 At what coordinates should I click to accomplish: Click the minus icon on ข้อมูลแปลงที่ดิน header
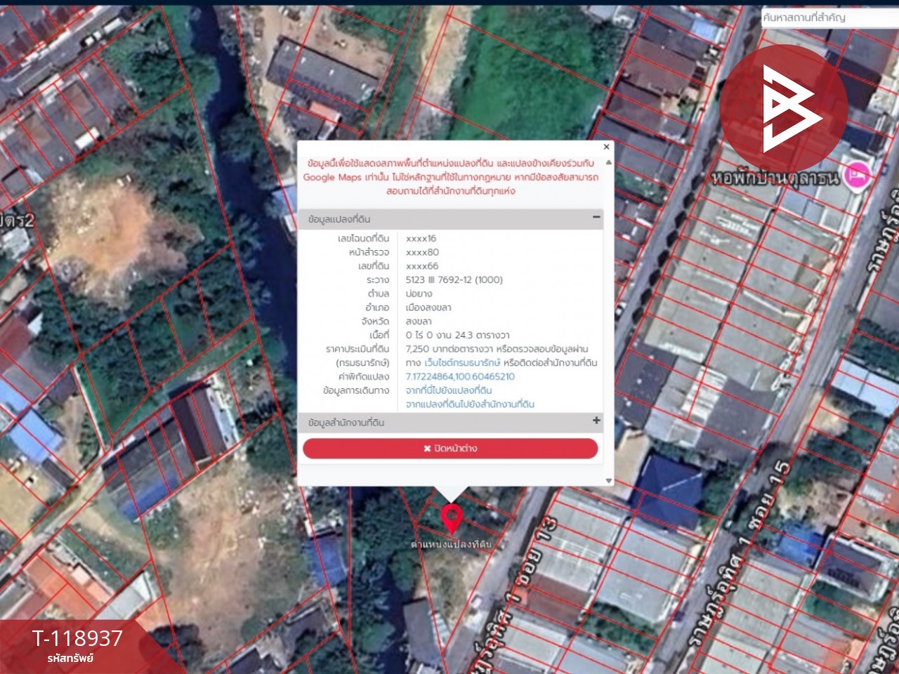pos(596,218)
